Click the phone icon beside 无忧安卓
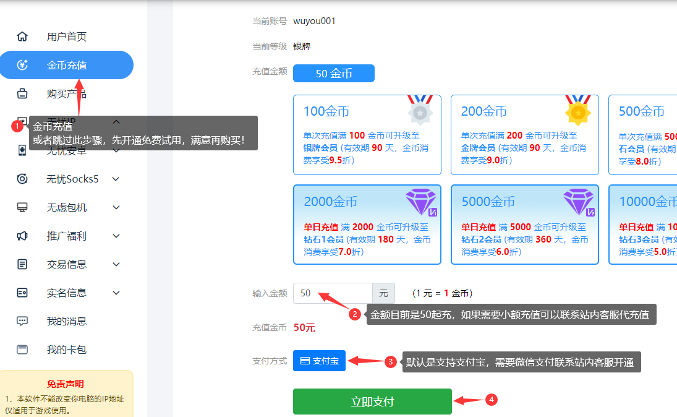This screenshot has height=417, width=677. (x=22, y=150)
